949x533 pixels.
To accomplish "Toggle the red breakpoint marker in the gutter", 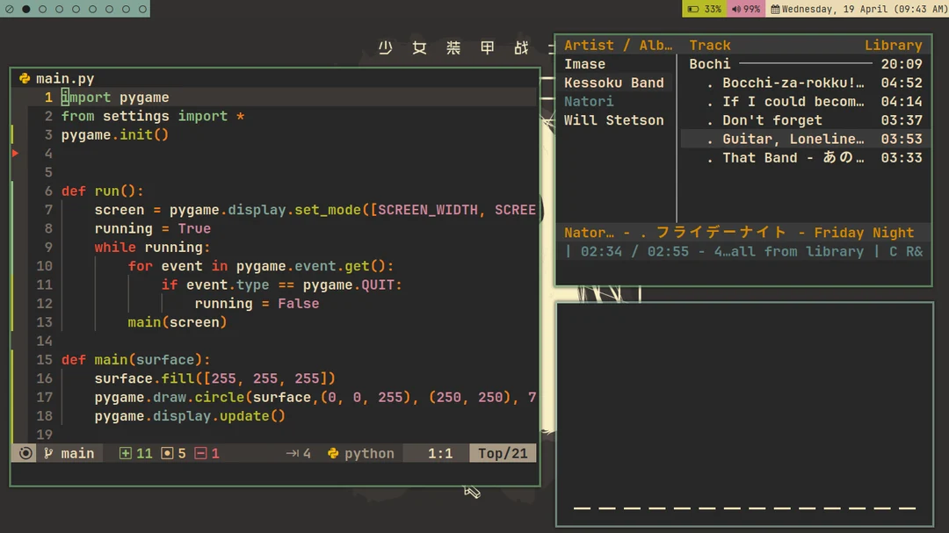I will coord(14,152).
